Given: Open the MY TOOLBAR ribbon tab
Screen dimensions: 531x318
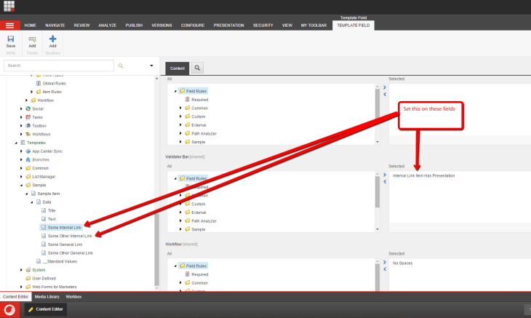Looking at the screenshot, I should 314,25.
